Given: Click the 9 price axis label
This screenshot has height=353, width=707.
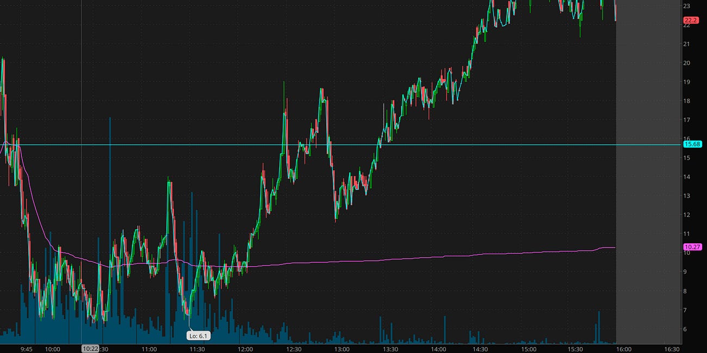Looking at the screenshot, I should [685, 272].
